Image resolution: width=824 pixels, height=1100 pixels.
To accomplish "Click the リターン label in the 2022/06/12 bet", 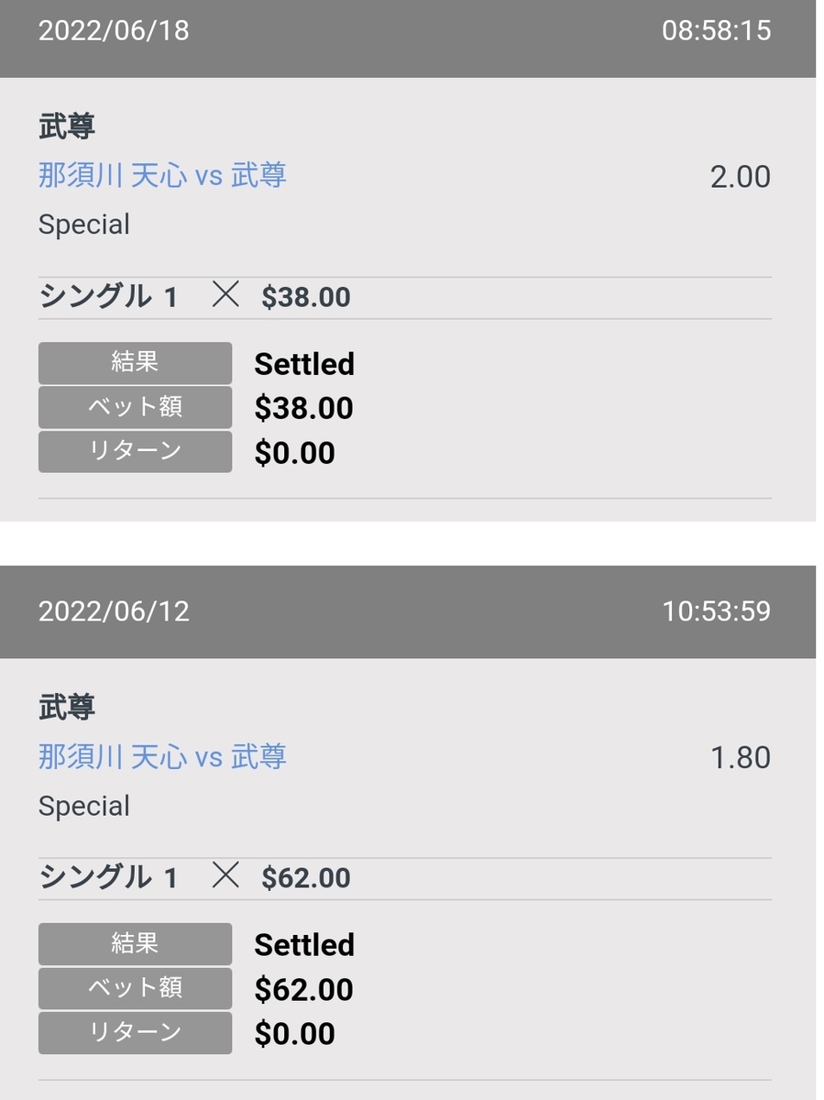I will [135, 1033].
